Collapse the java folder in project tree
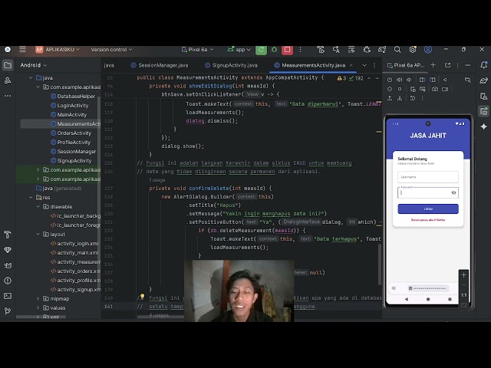The width and height of the screenshot is (491, 368). [x=31, y=77]
